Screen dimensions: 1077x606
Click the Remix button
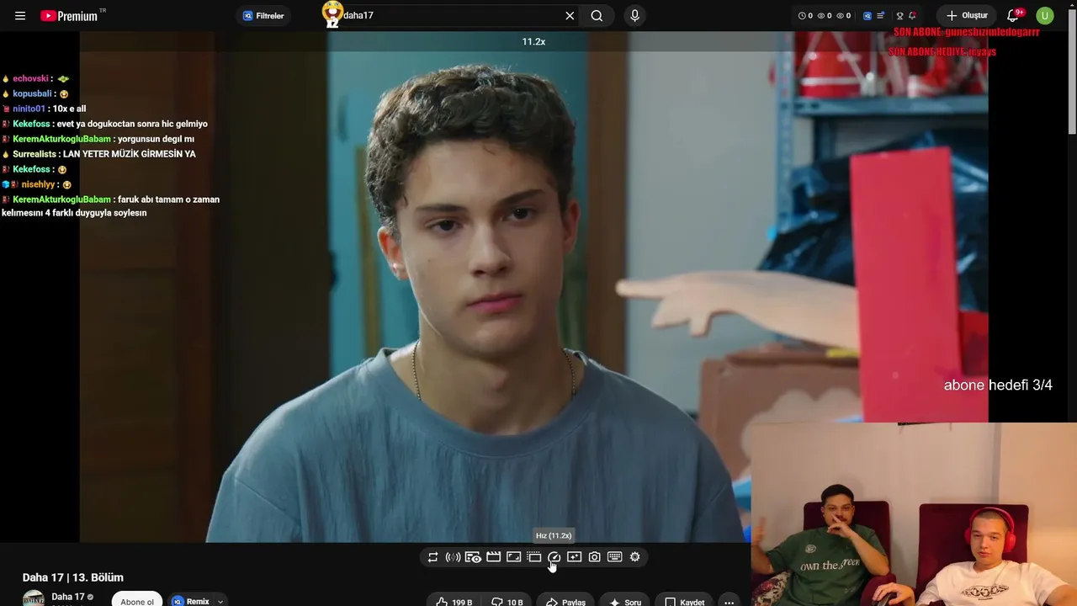[191, 601]
